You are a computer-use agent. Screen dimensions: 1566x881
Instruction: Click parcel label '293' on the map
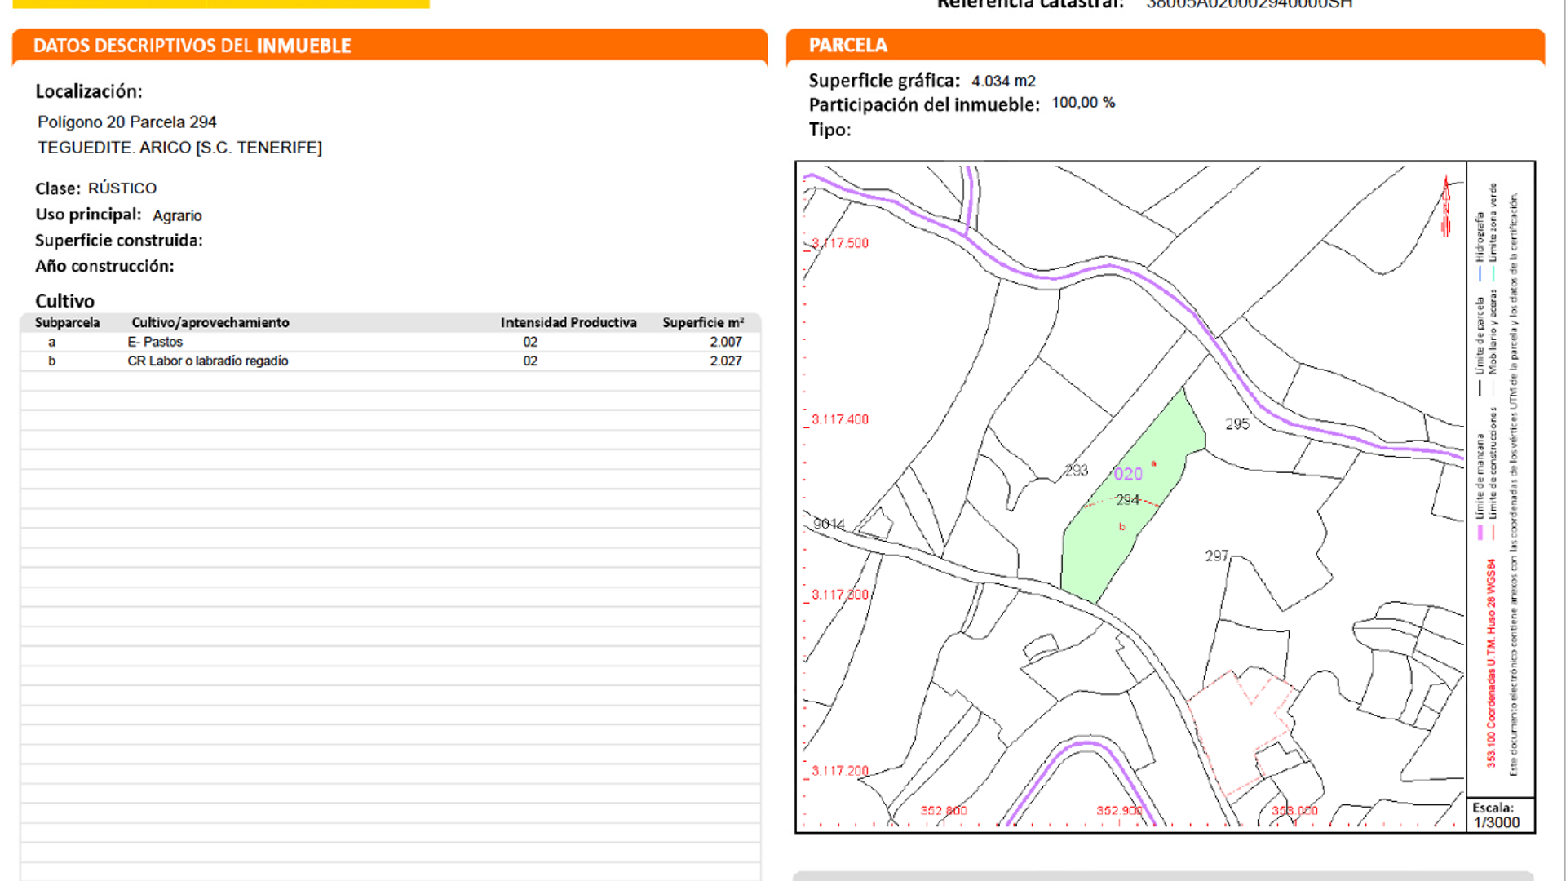1076,471
